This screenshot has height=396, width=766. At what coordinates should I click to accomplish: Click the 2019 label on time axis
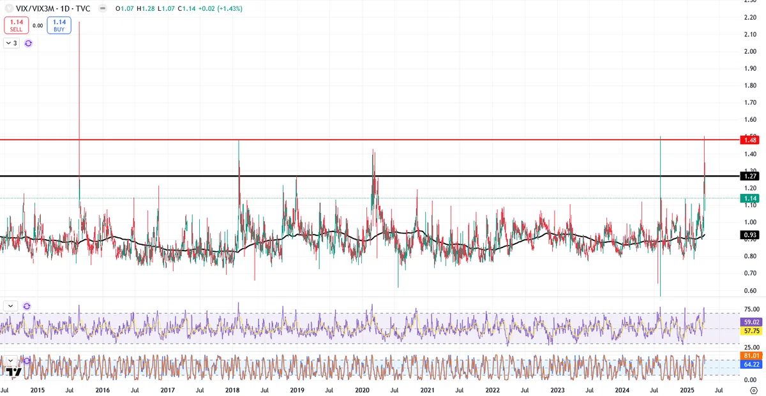tap(297, 390)
